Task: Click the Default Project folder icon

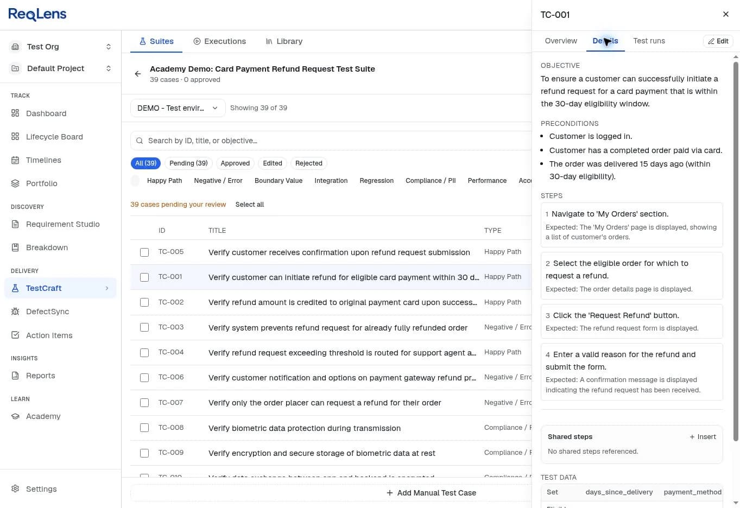Action: pos(15,68)
